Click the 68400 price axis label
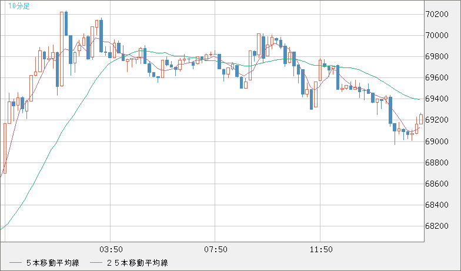The width and height of the screenshot is (461, 271). 437,205
